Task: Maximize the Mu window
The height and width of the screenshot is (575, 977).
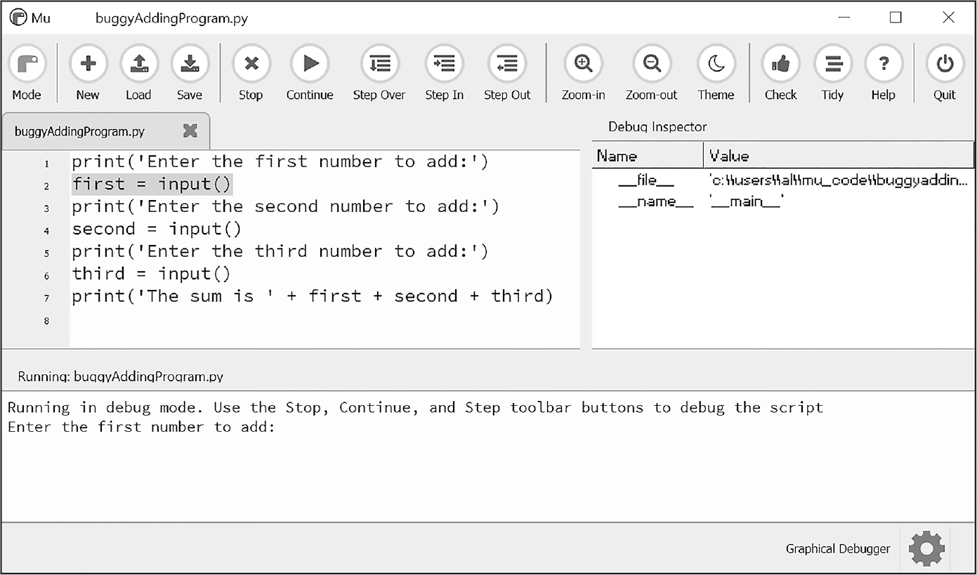Action: pos(896,18)
